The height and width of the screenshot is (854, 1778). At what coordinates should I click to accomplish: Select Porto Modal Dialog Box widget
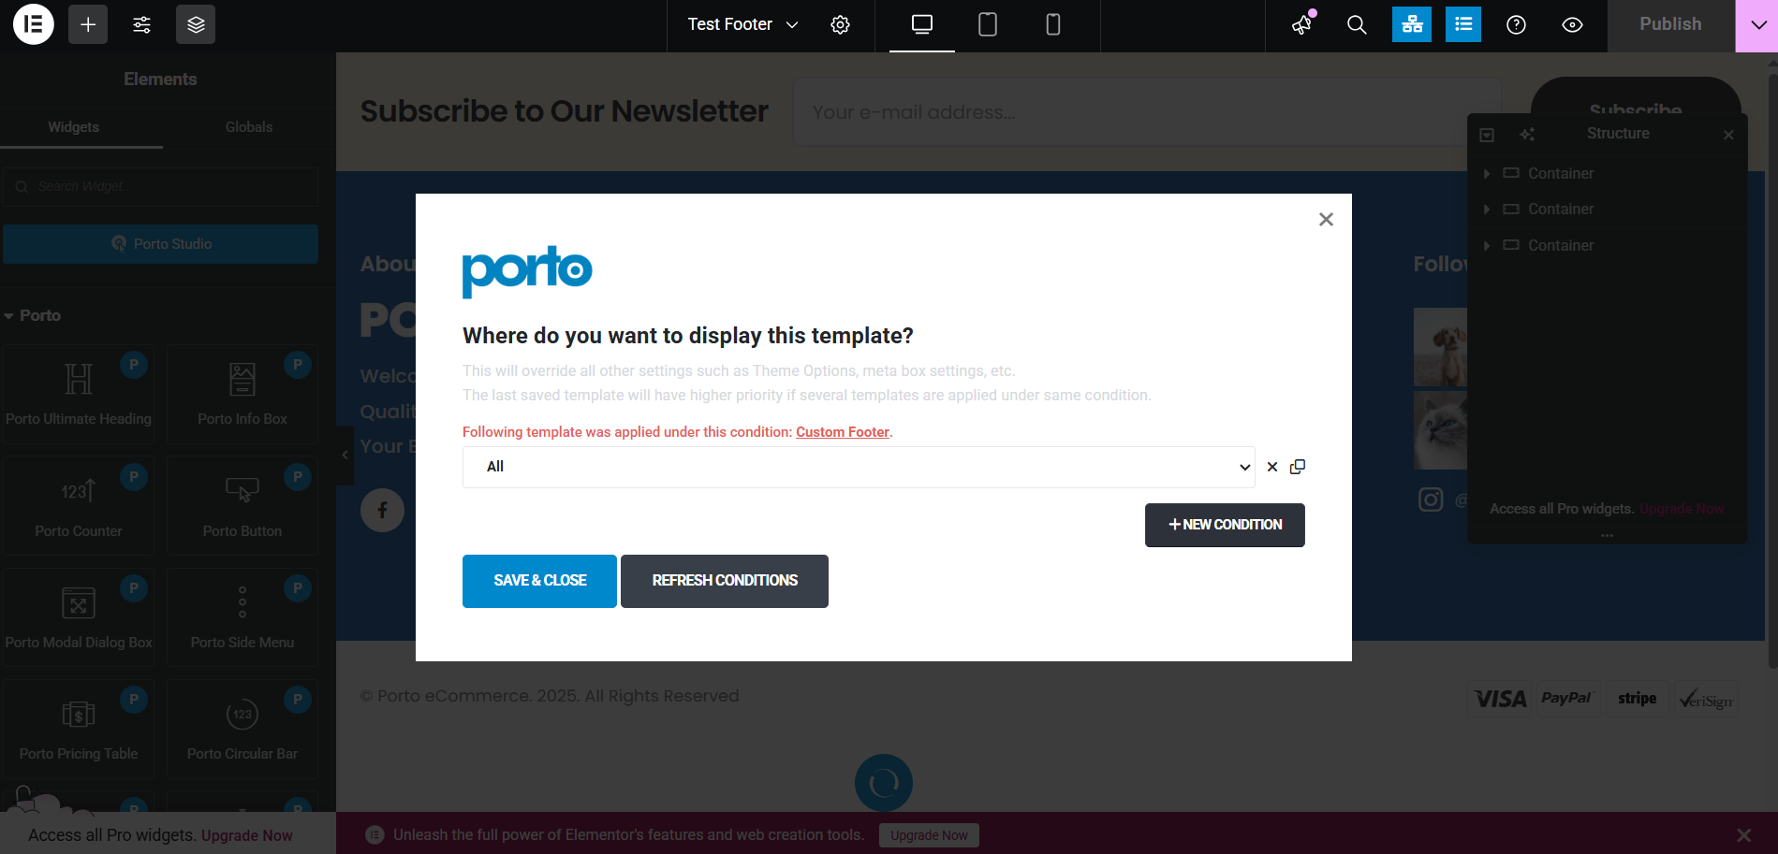coord(79,616)
